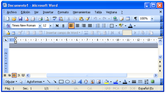This screenshot has width=165, height=93.
Task: Click the GRB recording status indicator
Action: pyautogui.click(x=108, y=88)
